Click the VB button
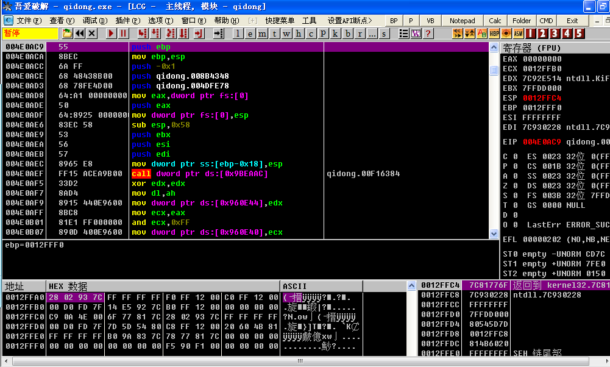Image resolution: width=610 pixels, height=367 pixels. click(430, 21)
